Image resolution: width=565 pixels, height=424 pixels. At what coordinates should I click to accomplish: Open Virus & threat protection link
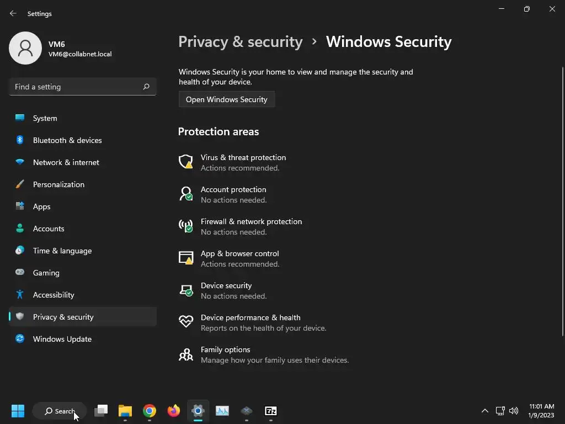point(243,157)
